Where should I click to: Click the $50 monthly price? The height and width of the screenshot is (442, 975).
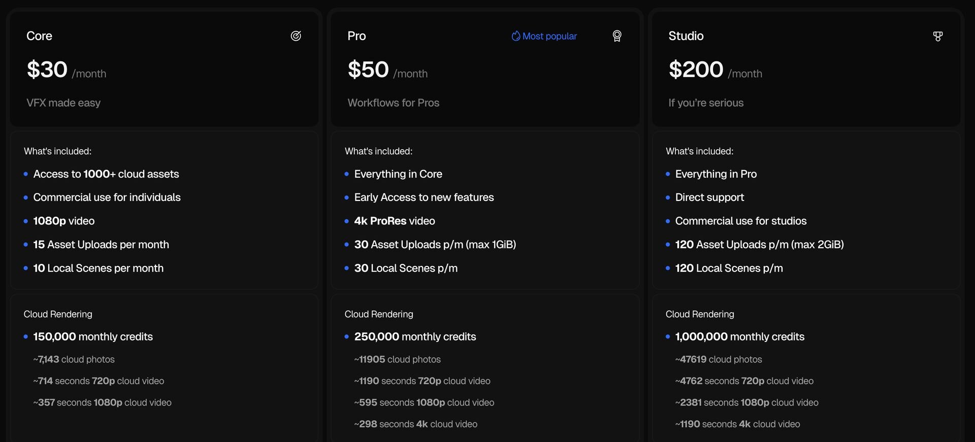pyautogui.click(x=368, y=70)
